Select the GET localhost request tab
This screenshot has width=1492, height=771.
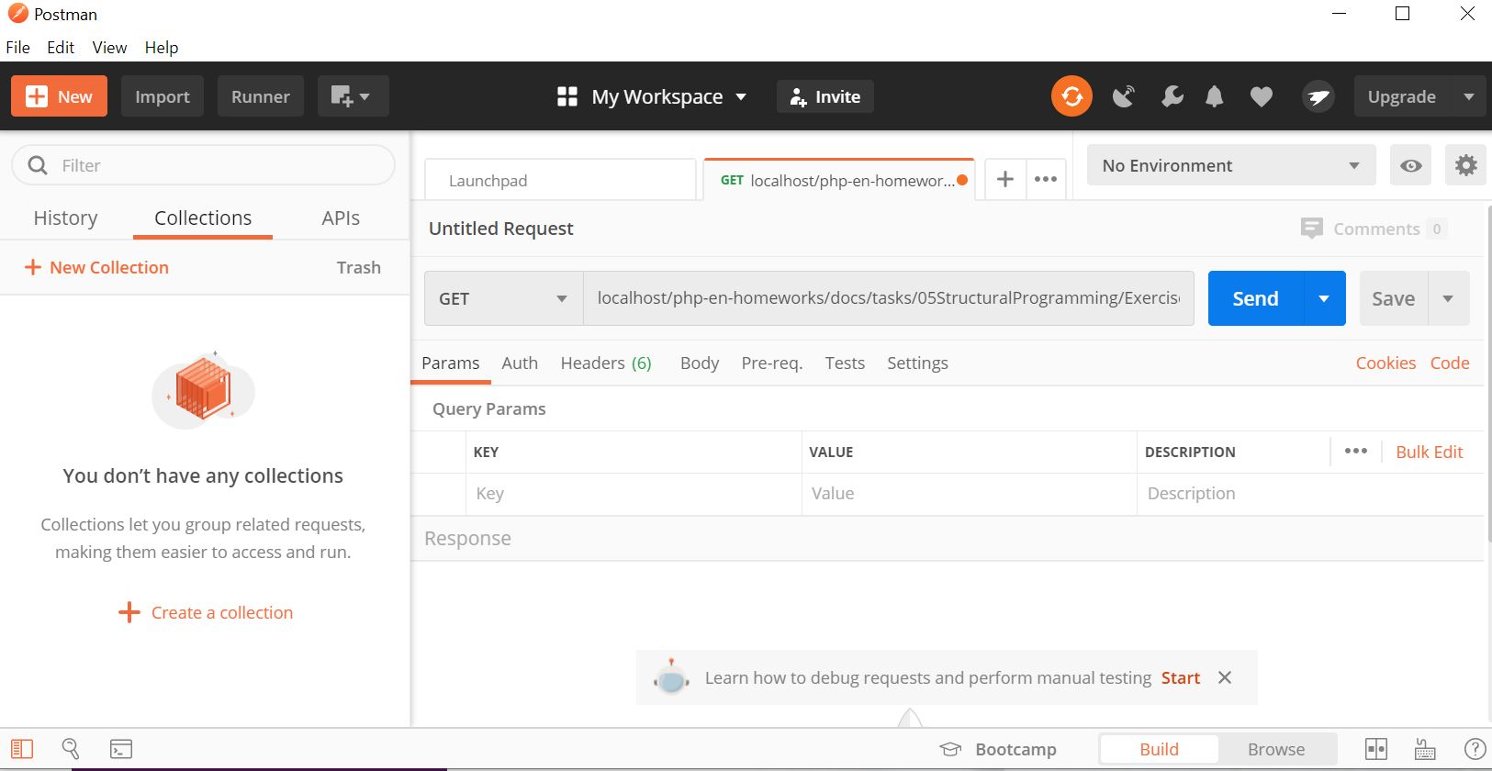click(838, 180)
